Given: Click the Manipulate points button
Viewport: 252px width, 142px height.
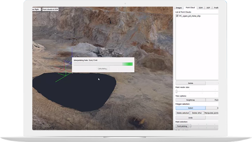Looking at the screenshot, I should (x=211, y=113).
